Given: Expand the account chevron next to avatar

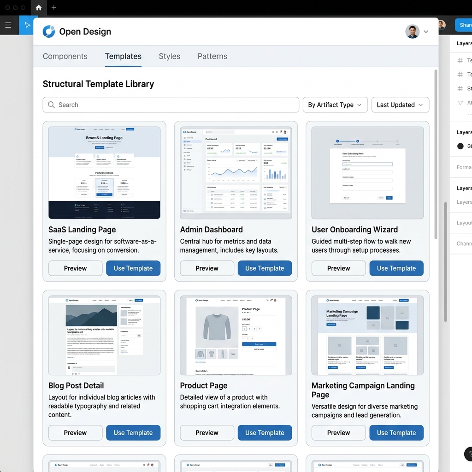Looking at the screenshot, I should coord(426,32).
